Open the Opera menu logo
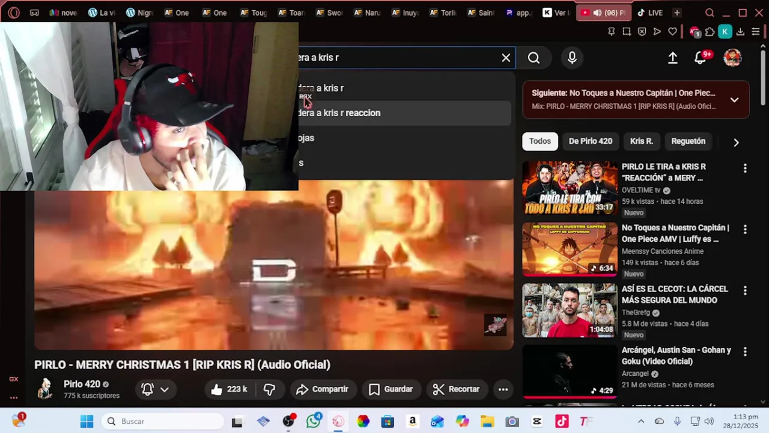 pyautogui.click(x=14, y=13)
